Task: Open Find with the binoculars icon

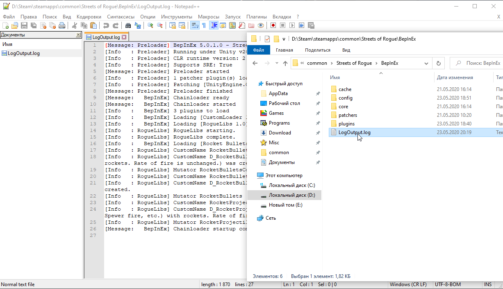Action: (x=128, y=25)
